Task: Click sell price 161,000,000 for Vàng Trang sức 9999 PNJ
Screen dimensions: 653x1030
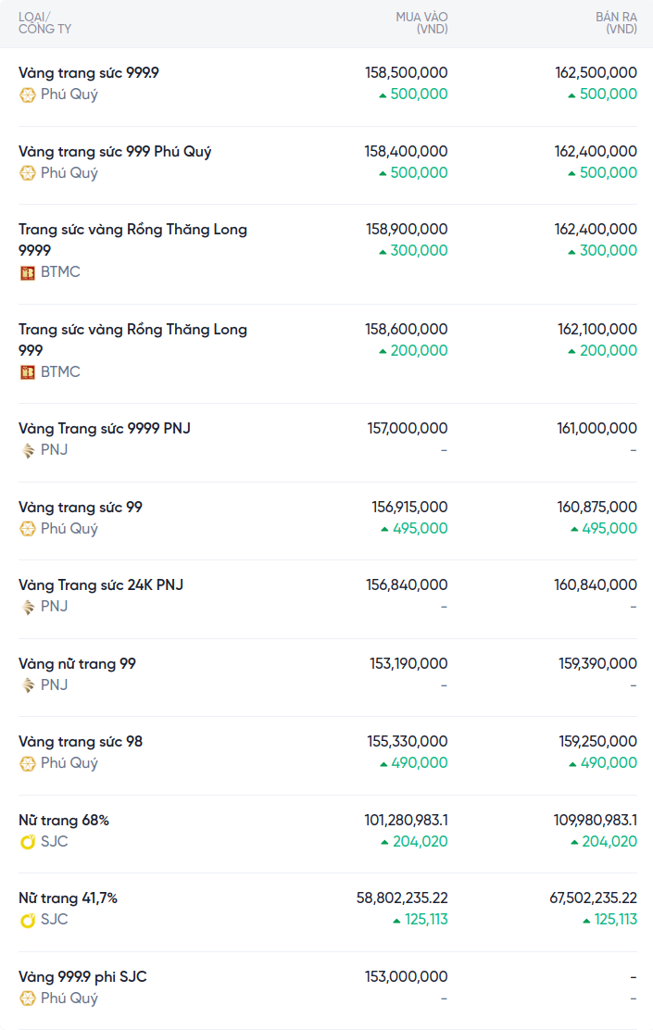Action: tap(596, 428)
